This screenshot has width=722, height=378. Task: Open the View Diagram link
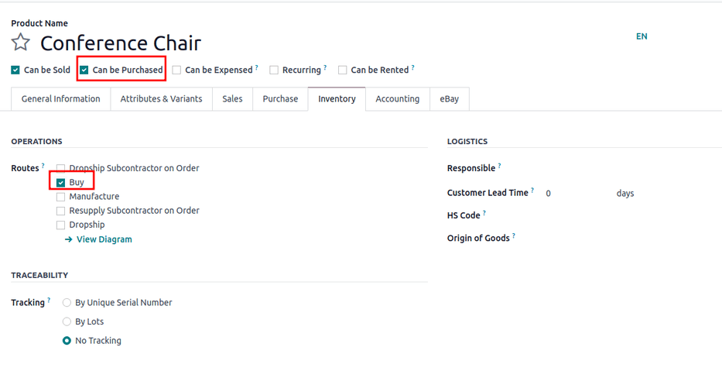pyautogui.click(x=104, y=240)
